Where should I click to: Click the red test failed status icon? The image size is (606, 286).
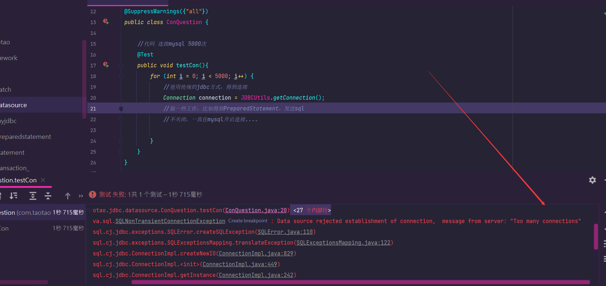pos(92,194)
